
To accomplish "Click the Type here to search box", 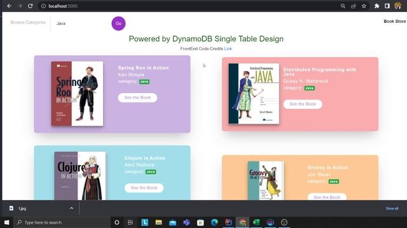I will click(x=62, y=222).
